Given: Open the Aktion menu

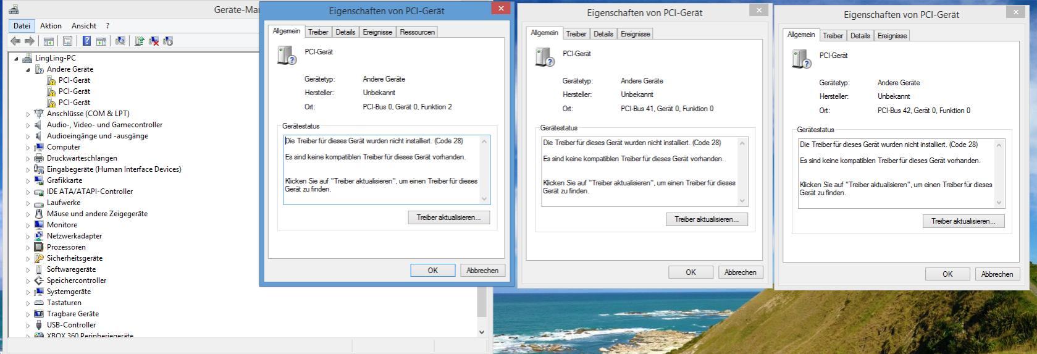Looking at the screenshot, I should [51, 26].
